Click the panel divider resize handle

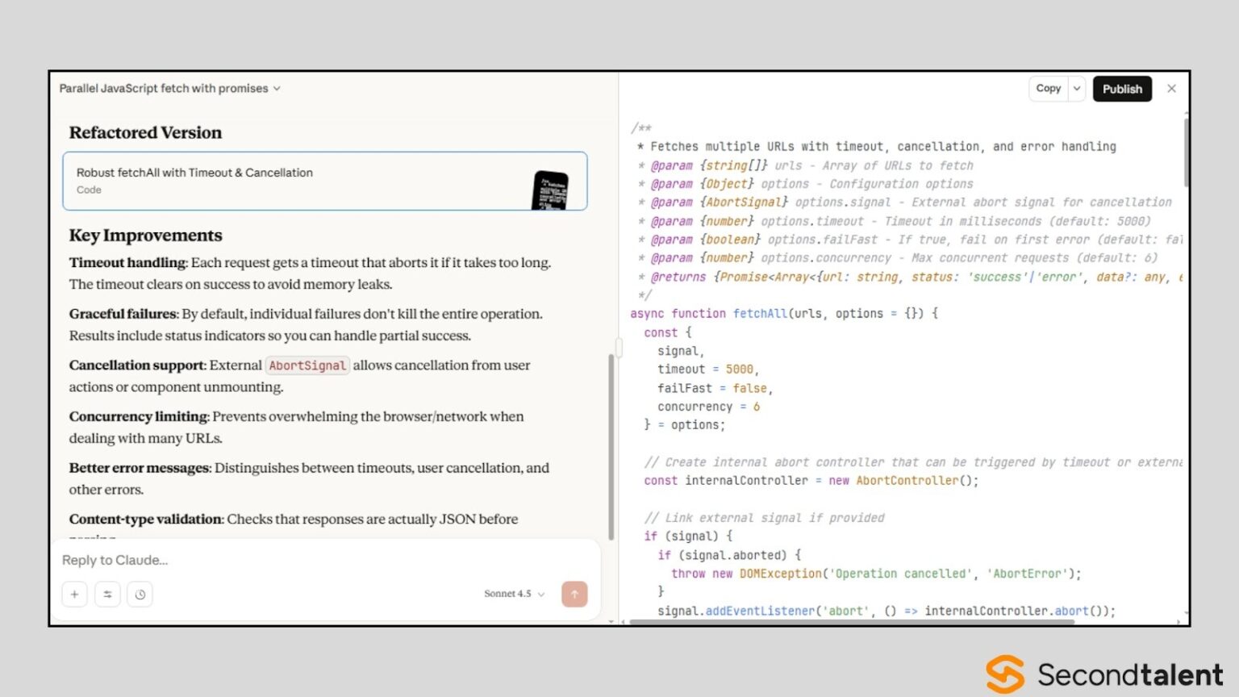point(619,348)
